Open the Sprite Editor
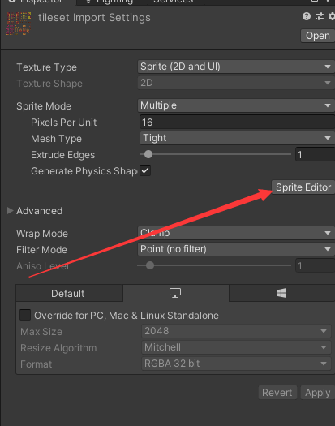The image size is (335, 426). tap(303, 187)
